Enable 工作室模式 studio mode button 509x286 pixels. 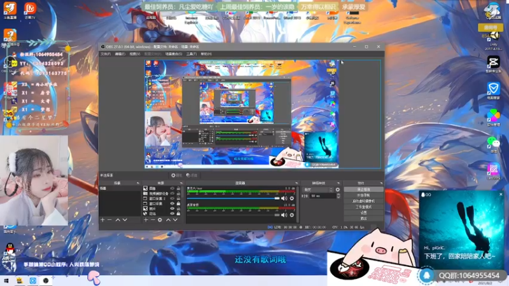363,207
